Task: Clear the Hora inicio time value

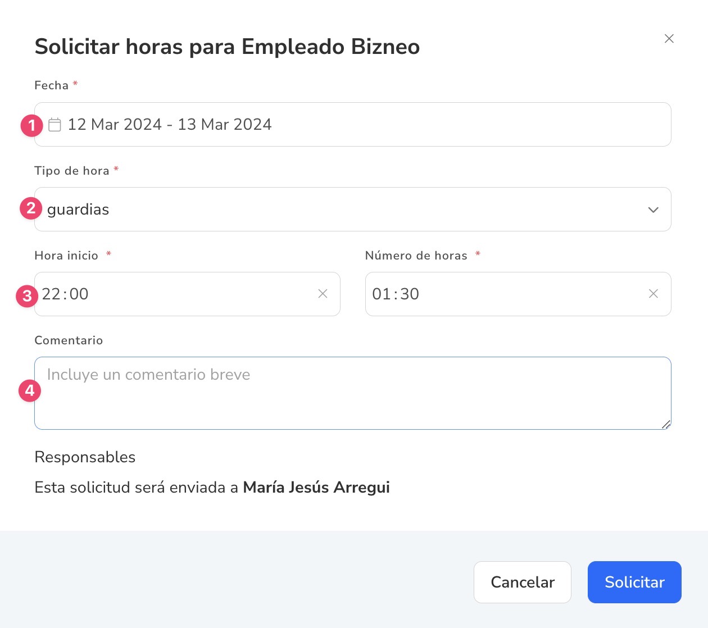Action: click(323, 294)
